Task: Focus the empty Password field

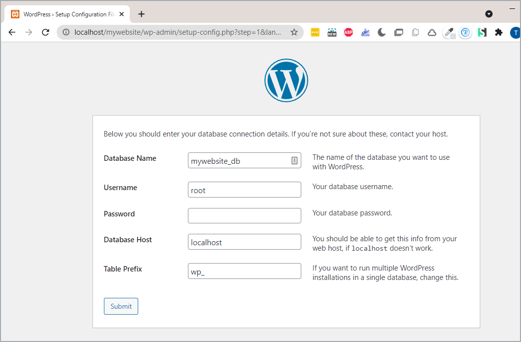Action: [244, 215]
